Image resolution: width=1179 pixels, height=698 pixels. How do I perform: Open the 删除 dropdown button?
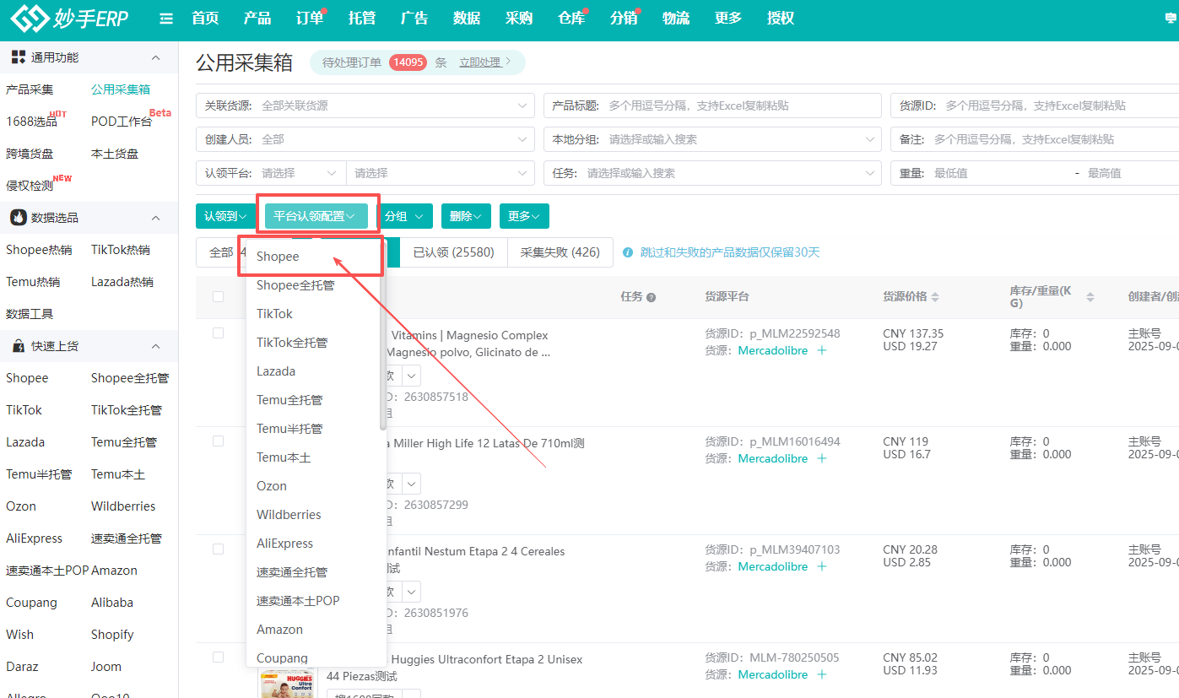click(466, 216)
